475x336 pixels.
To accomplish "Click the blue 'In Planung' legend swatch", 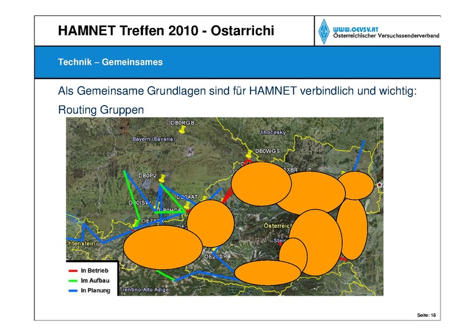I will [x=73, y=290].
